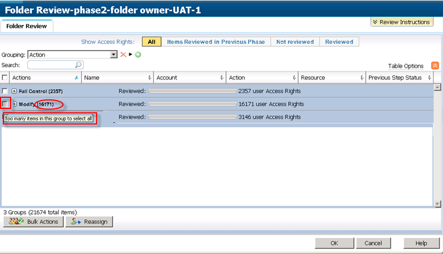Remove grouping with the red X icon
This screenshot has width=443, height=254.
[x=123, y=54]
